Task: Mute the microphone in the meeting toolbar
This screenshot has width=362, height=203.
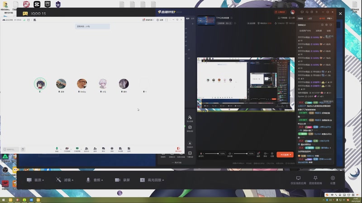Action: (57, 149)
